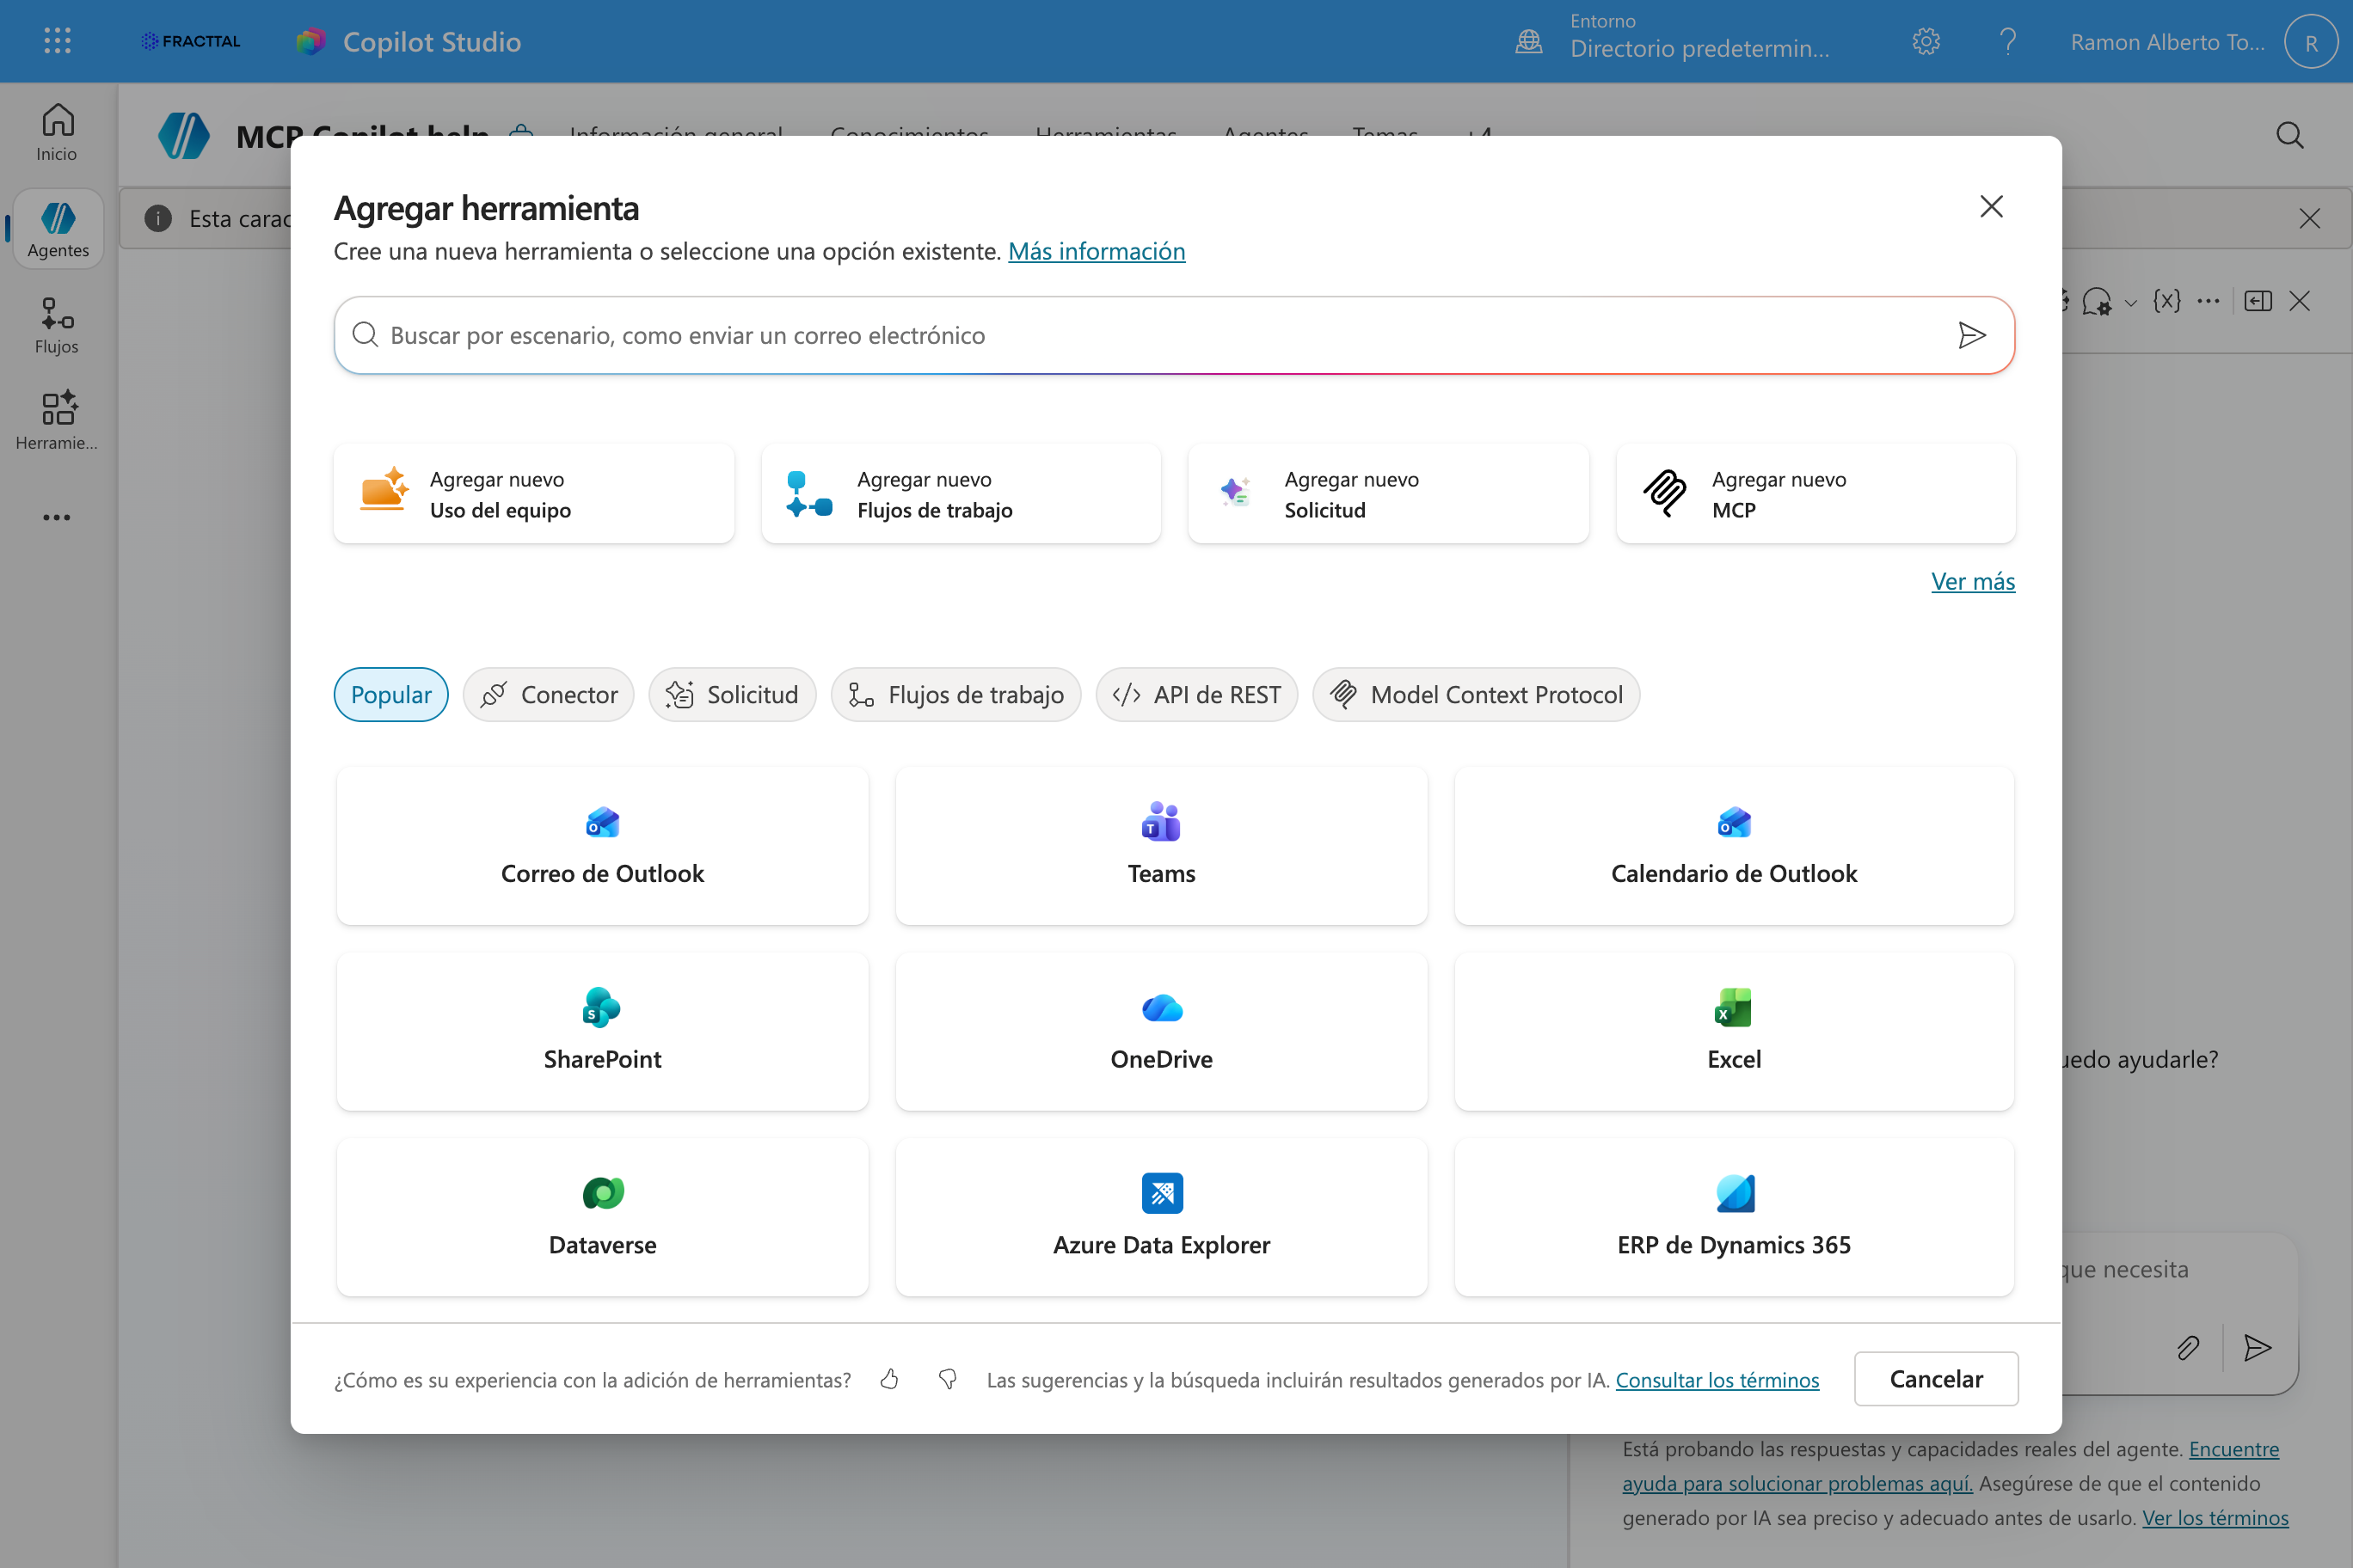Open the environment selector globe icon

tap(1528, 41)
